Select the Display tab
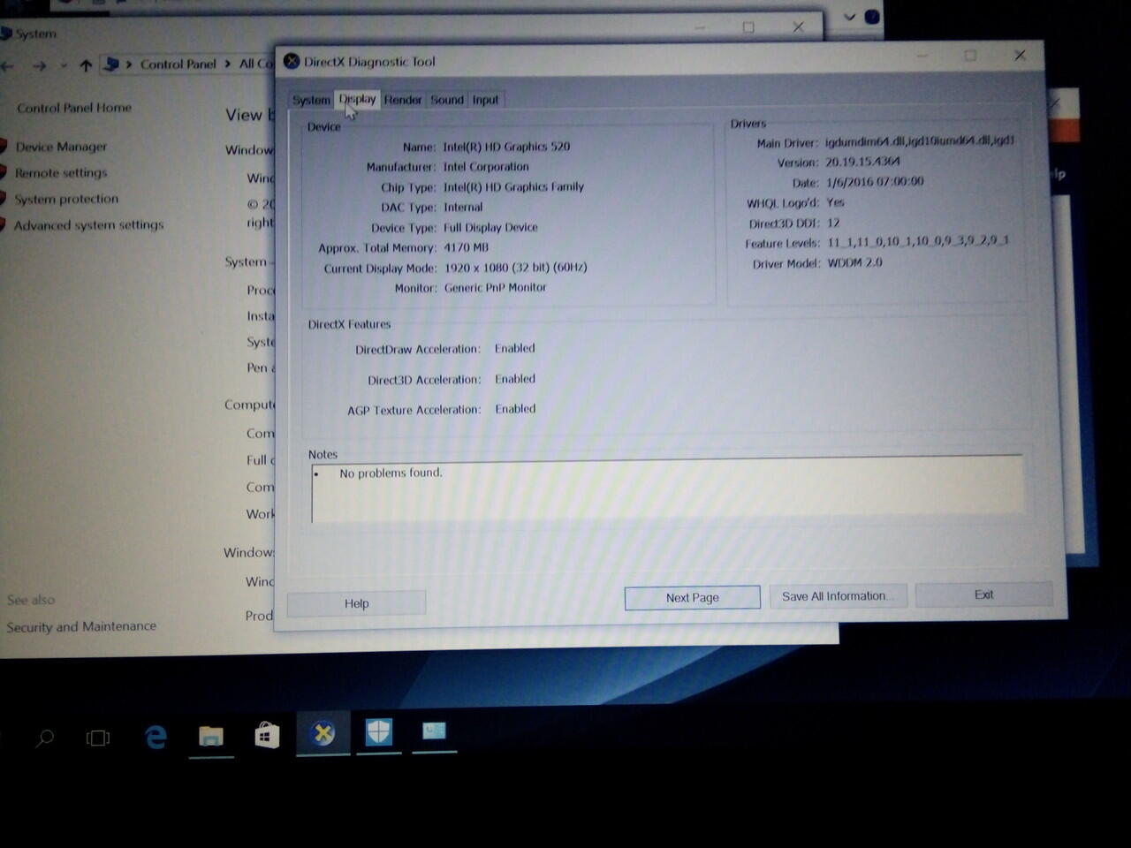This screenshot has width=1131, height=848. pos(358,99)
